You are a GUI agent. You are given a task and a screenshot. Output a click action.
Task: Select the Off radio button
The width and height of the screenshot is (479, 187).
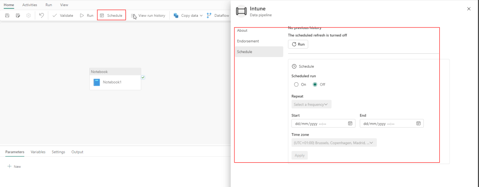pos(315,85)
